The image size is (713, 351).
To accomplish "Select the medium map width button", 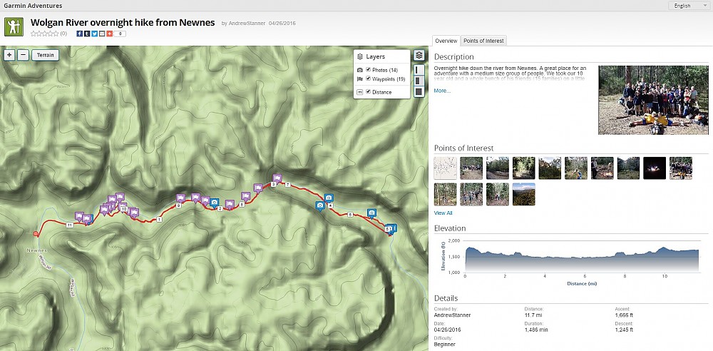I will click(x=419, y=81).
